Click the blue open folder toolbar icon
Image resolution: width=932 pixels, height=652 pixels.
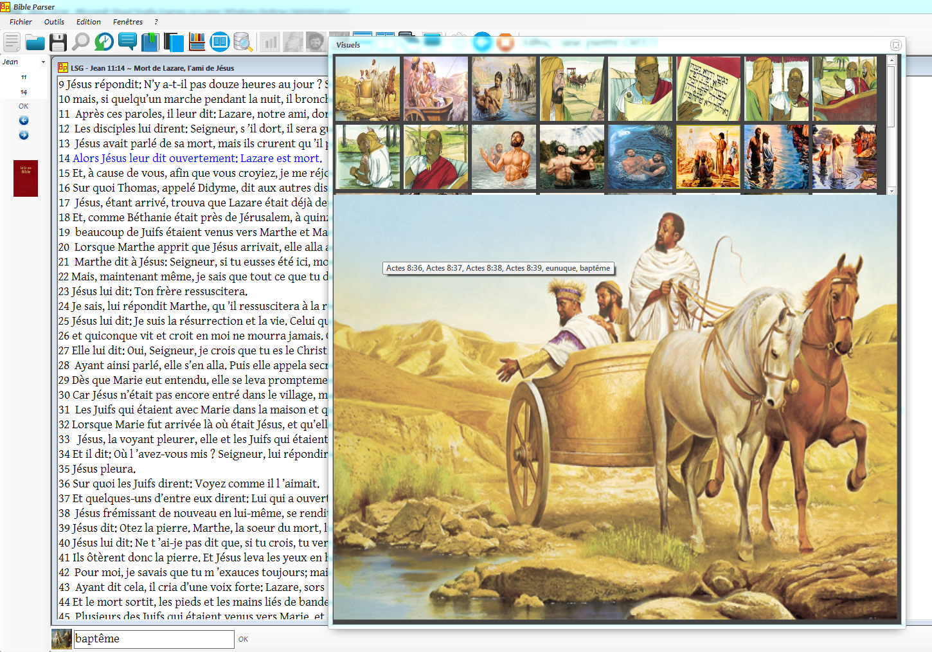coord(35,42)
